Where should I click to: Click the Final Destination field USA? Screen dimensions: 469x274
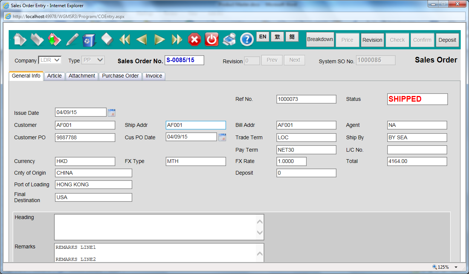tap(93, 197)
